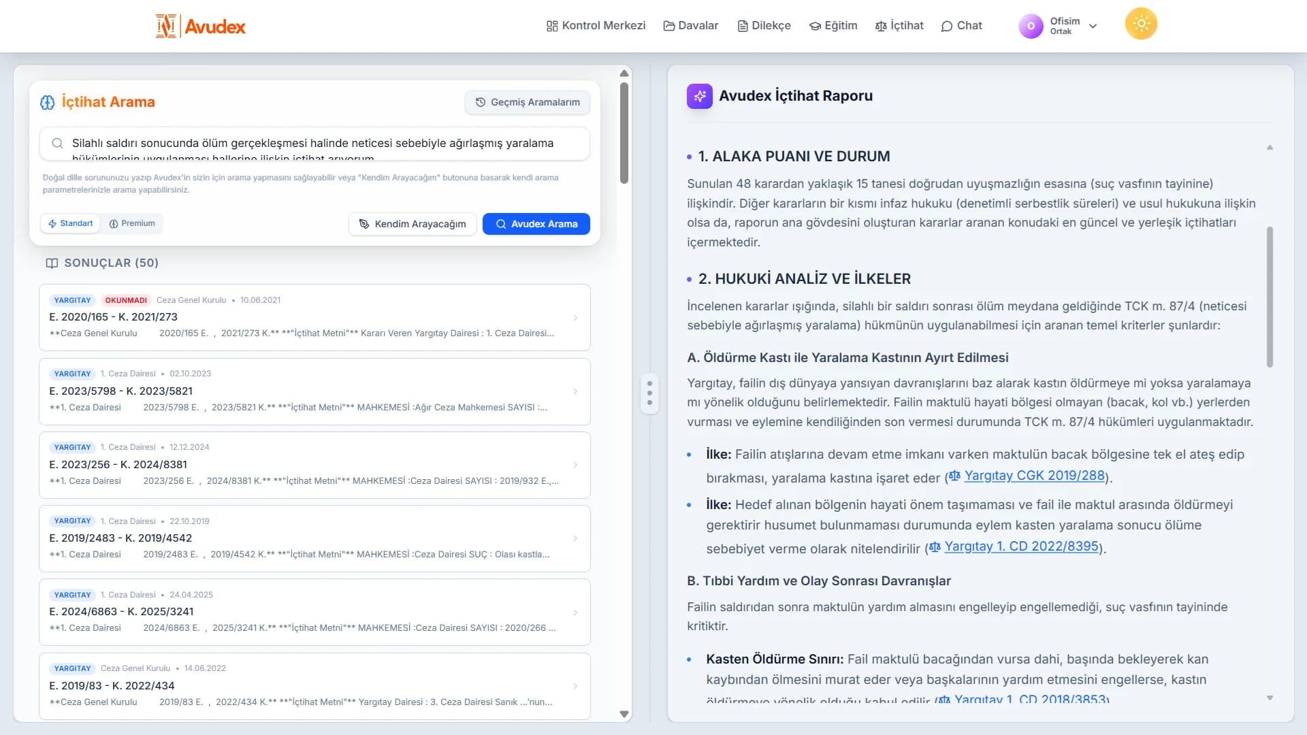Click the book icon next to SONUÇLAR
This screenshot has width=1307, height=735.
tap(52, 263)
